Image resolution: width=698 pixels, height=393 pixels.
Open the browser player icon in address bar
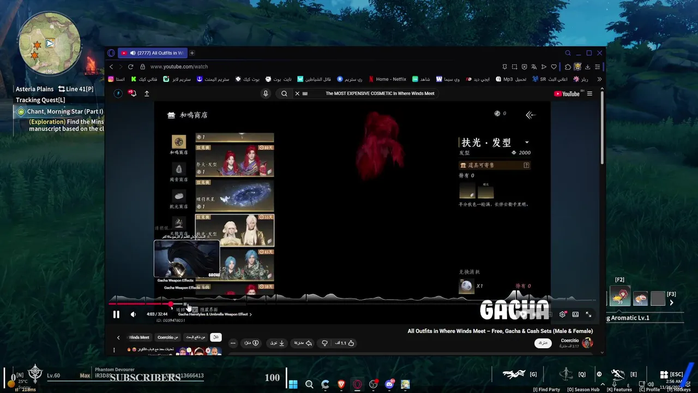tap(544, 67)
